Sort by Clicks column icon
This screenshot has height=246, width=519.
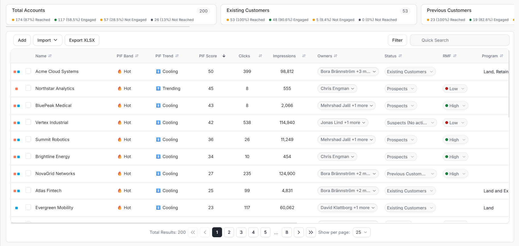point(260,56)
